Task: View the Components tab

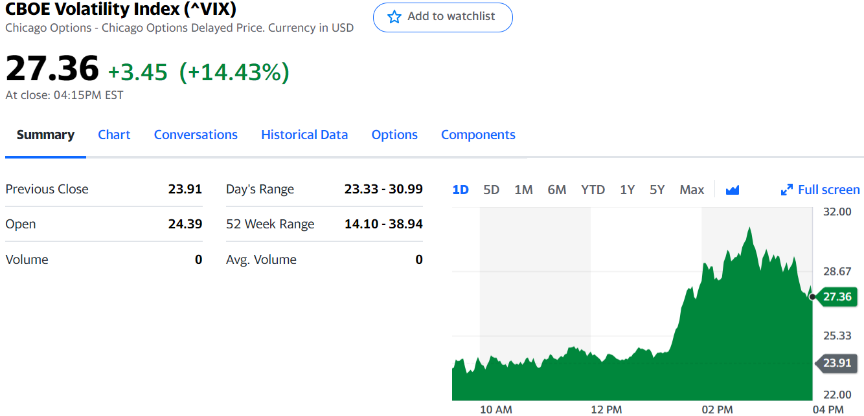Action: click(478, 135)
